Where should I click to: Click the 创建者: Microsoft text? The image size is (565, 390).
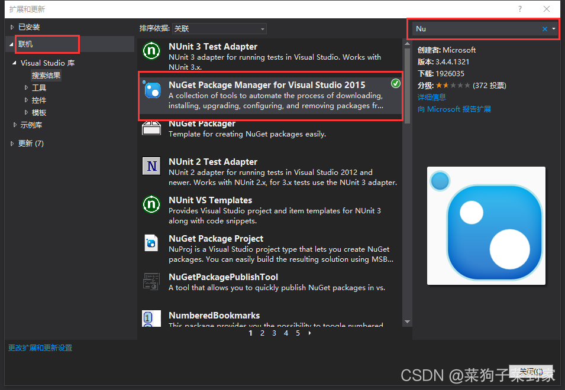click(447, 50)
